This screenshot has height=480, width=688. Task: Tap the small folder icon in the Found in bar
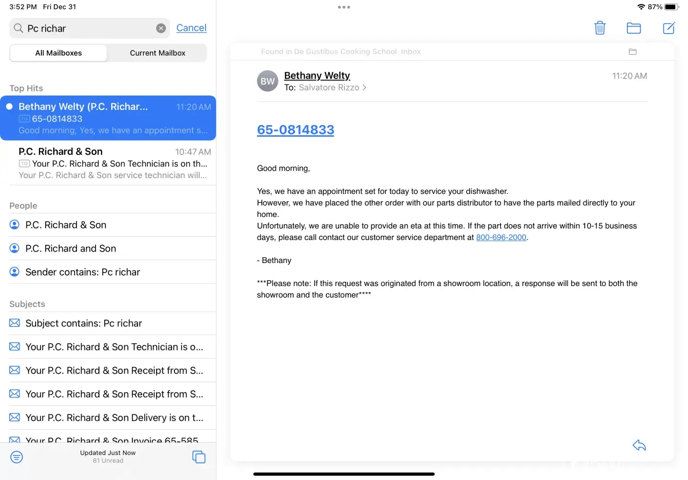pyautogui.click(x=633, y=52)
